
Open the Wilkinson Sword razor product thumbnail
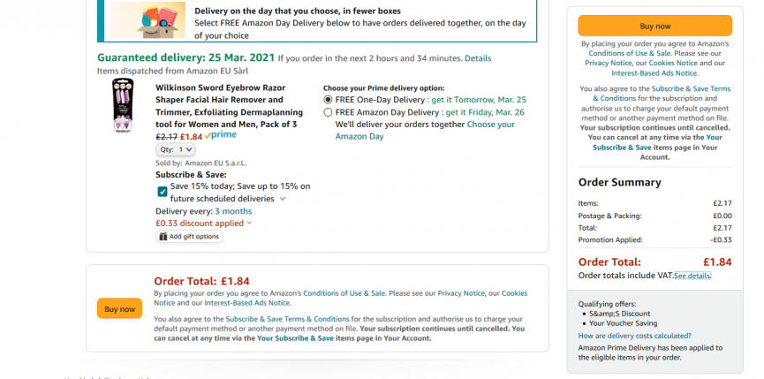tap(123, 107)
